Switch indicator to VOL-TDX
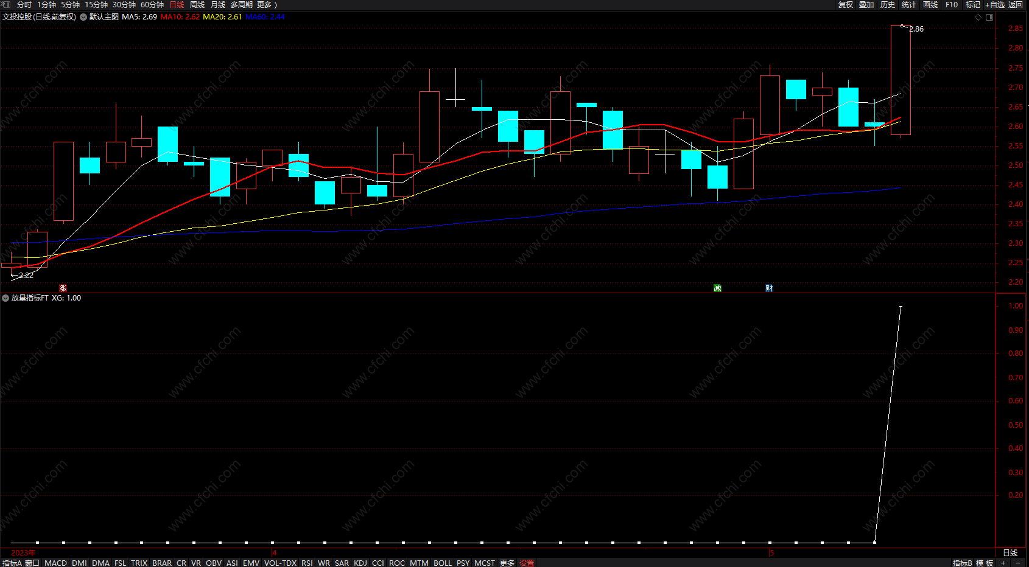This screenshot has height=567, width=1029. tap(280, 563)
